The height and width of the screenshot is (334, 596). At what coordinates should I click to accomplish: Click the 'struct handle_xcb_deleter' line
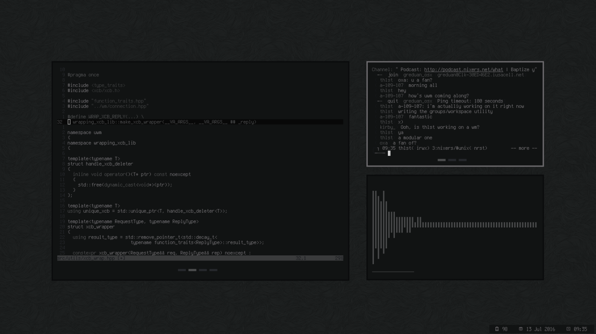point(100,164)
